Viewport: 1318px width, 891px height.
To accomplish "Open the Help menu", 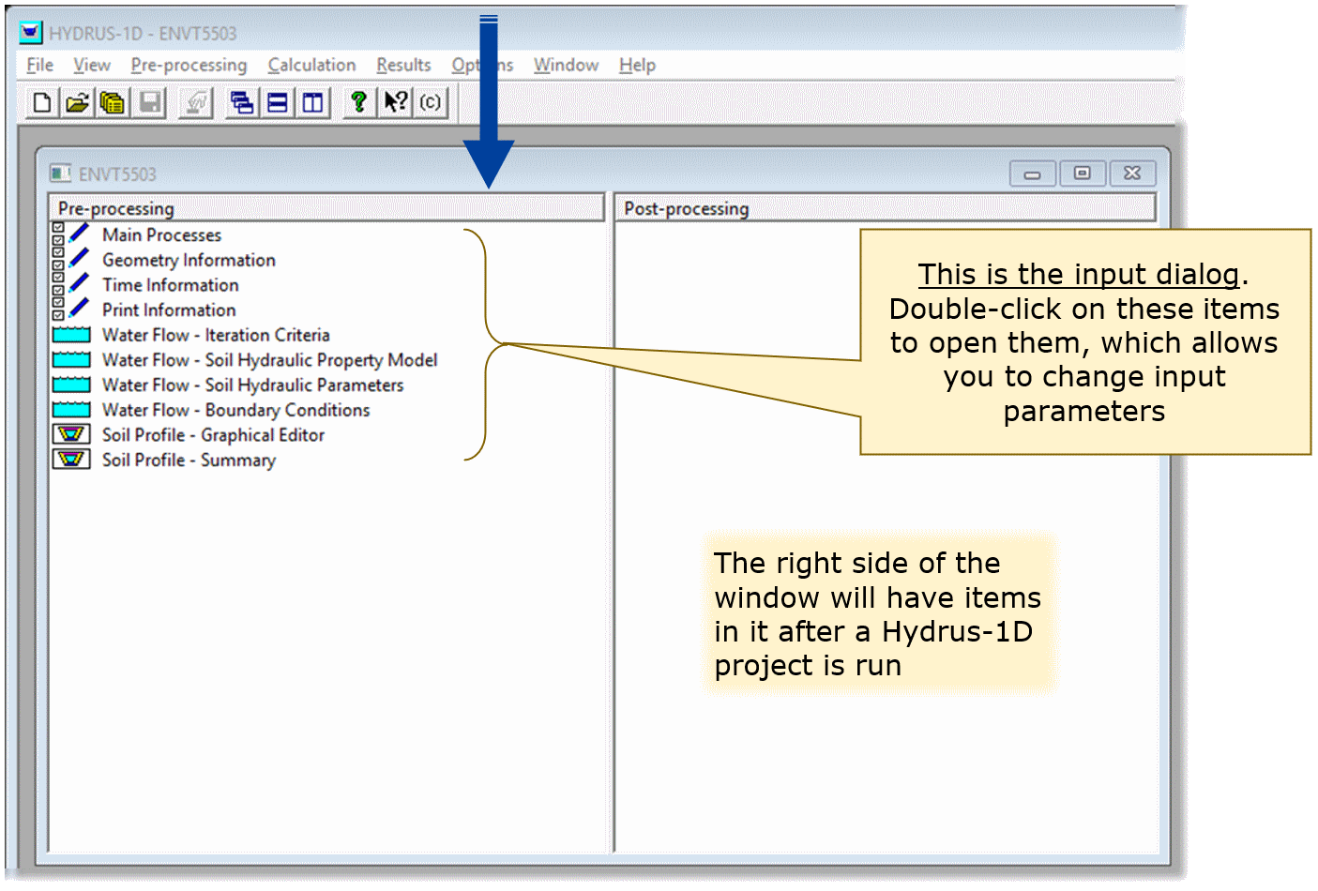I will (x=637, y=65).
